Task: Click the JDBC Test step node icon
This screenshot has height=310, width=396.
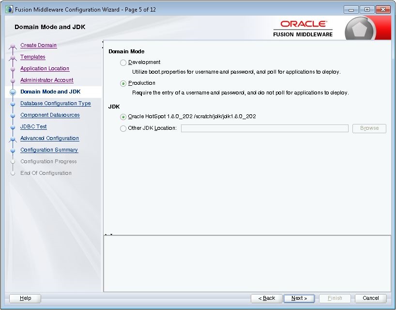Action: tap(13, 127)
